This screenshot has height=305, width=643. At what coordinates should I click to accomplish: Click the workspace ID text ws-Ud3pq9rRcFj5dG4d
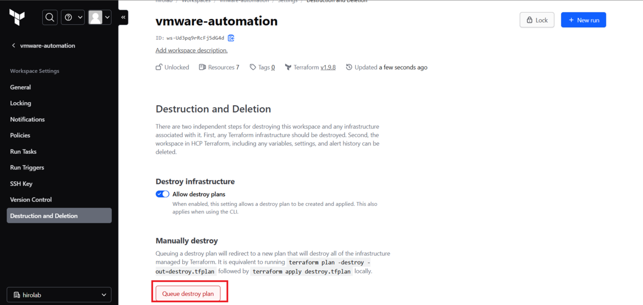196,38
